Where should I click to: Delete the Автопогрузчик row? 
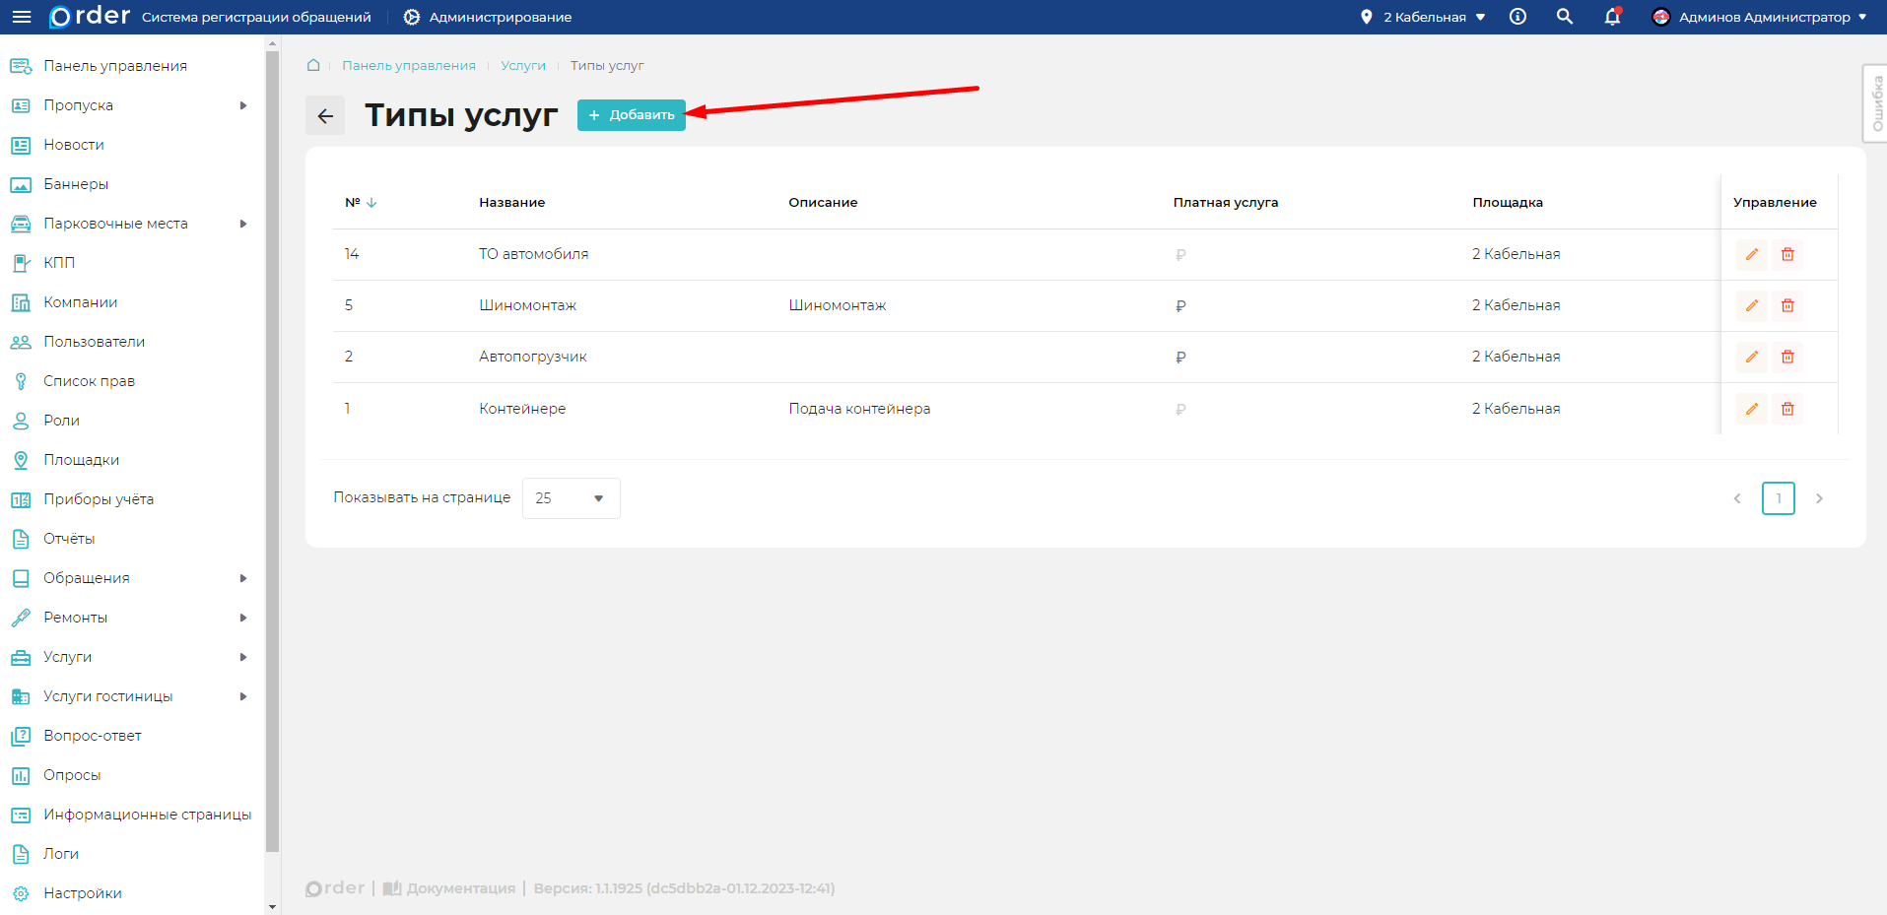pos(1786,357)
